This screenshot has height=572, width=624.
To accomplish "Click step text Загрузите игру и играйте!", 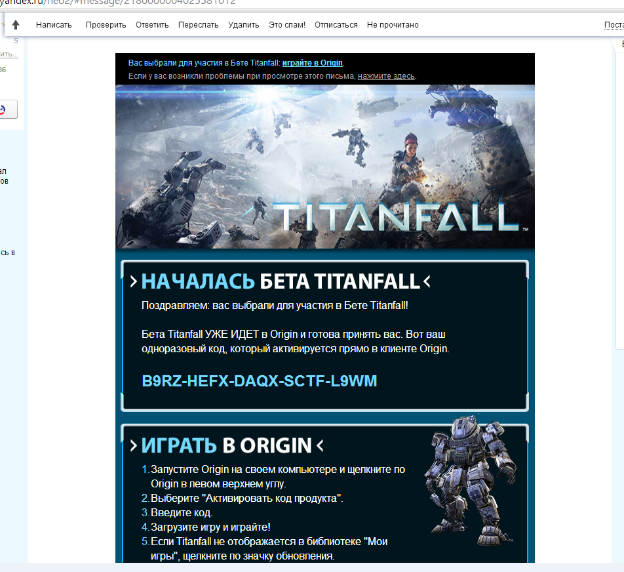I will tap(210, 527).
